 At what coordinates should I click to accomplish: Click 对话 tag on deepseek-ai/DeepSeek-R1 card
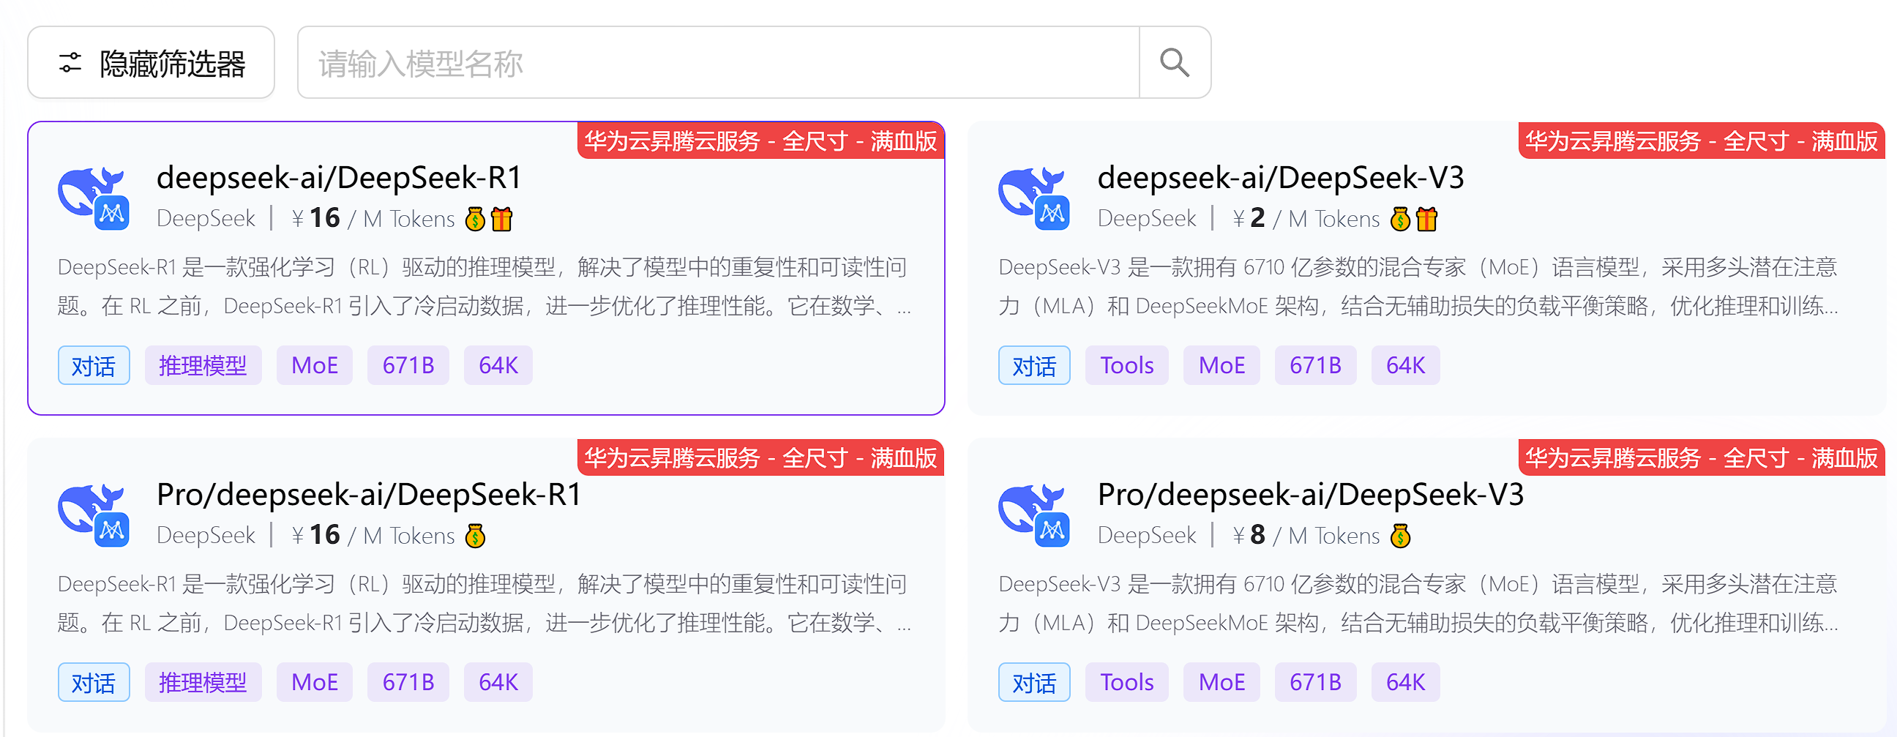94,365
